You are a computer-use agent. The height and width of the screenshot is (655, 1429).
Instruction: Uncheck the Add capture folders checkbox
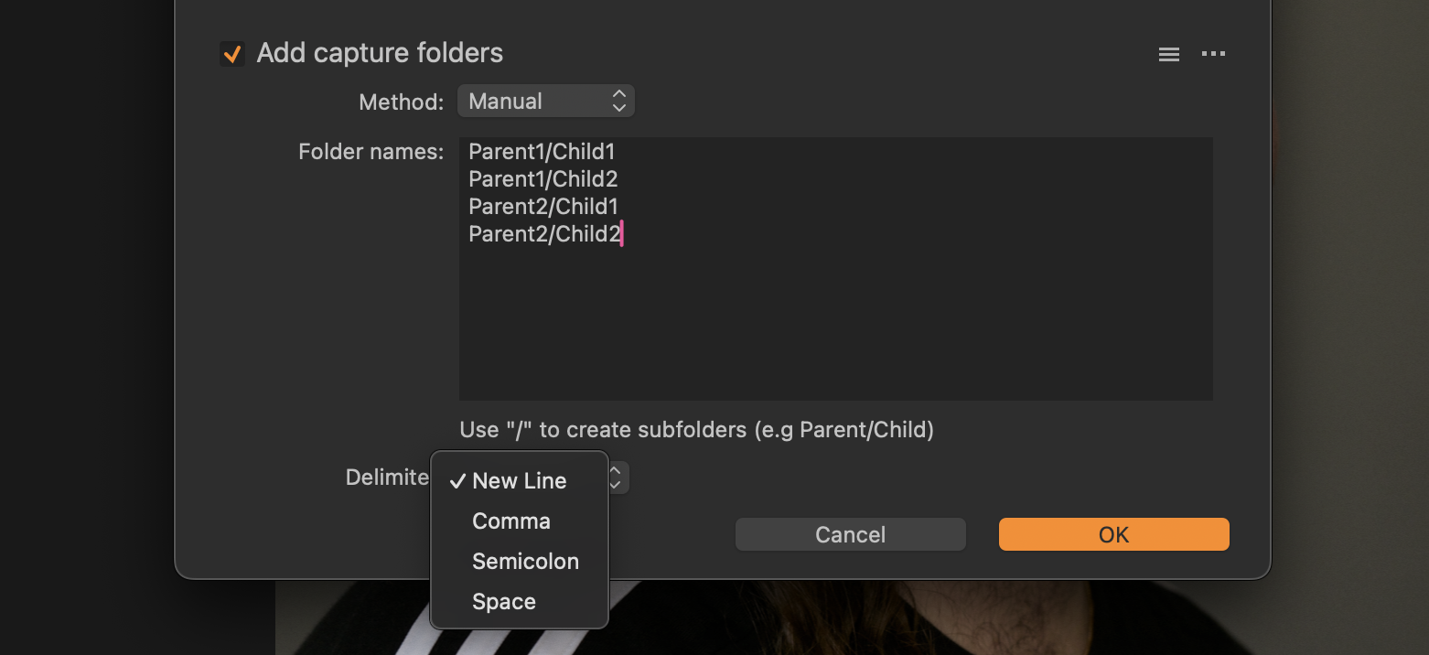coord(232,54)
